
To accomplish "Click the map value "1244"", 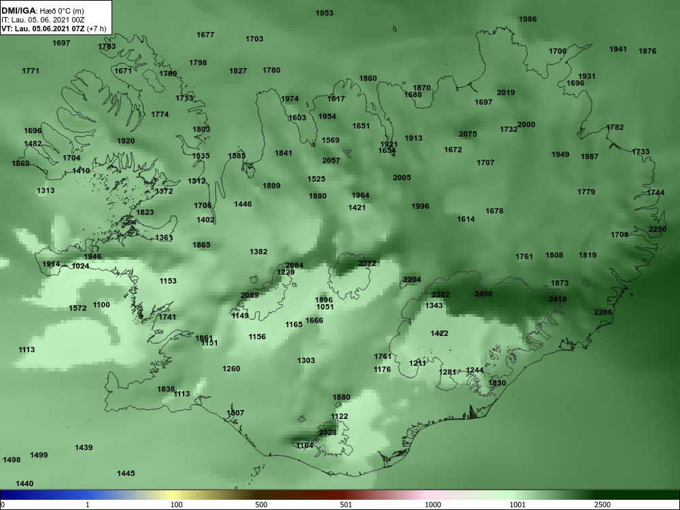I will pyautogui.click(x=475, y=371).
